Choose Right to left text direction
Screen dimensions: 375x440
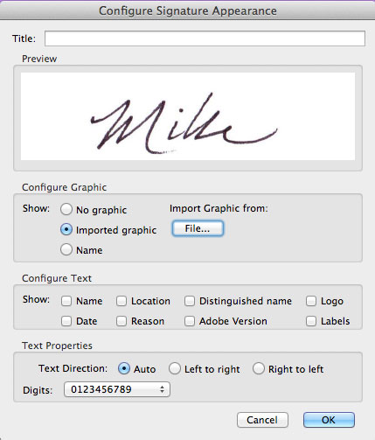(259, 368)
